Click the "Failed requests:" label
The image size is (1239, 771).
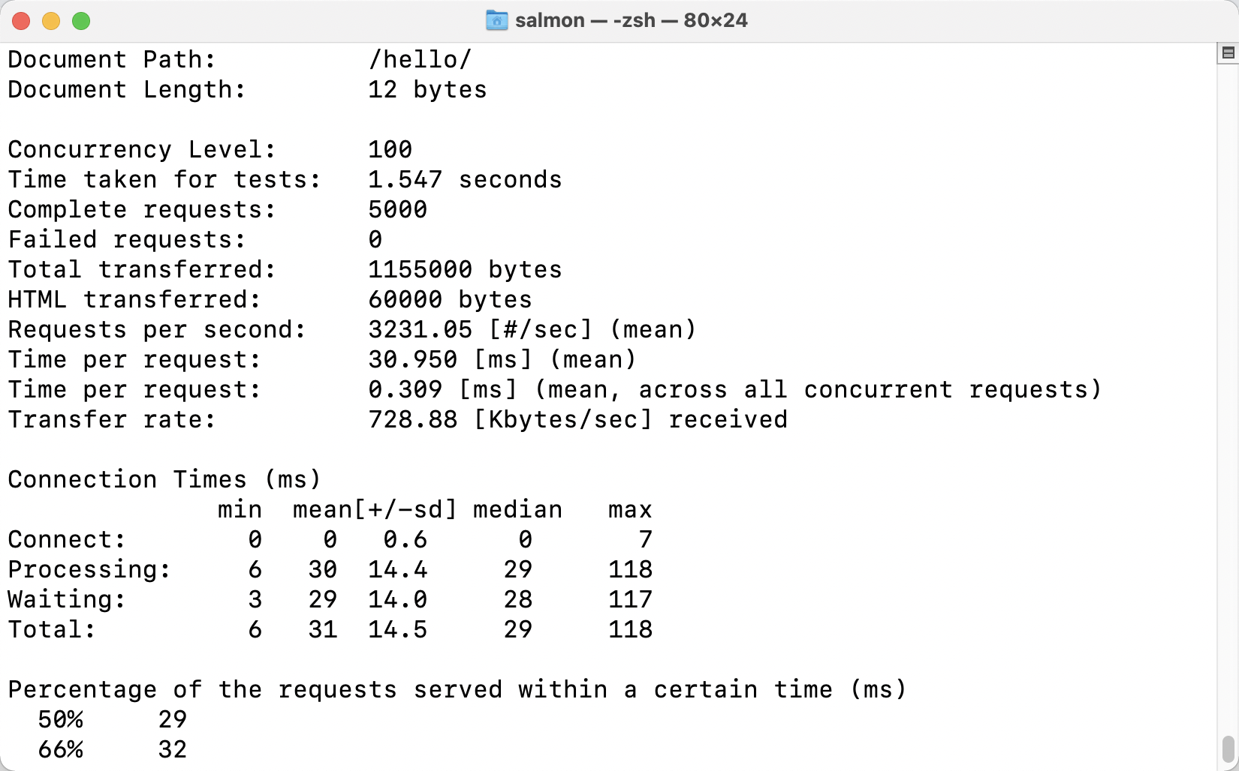[127, 239]
